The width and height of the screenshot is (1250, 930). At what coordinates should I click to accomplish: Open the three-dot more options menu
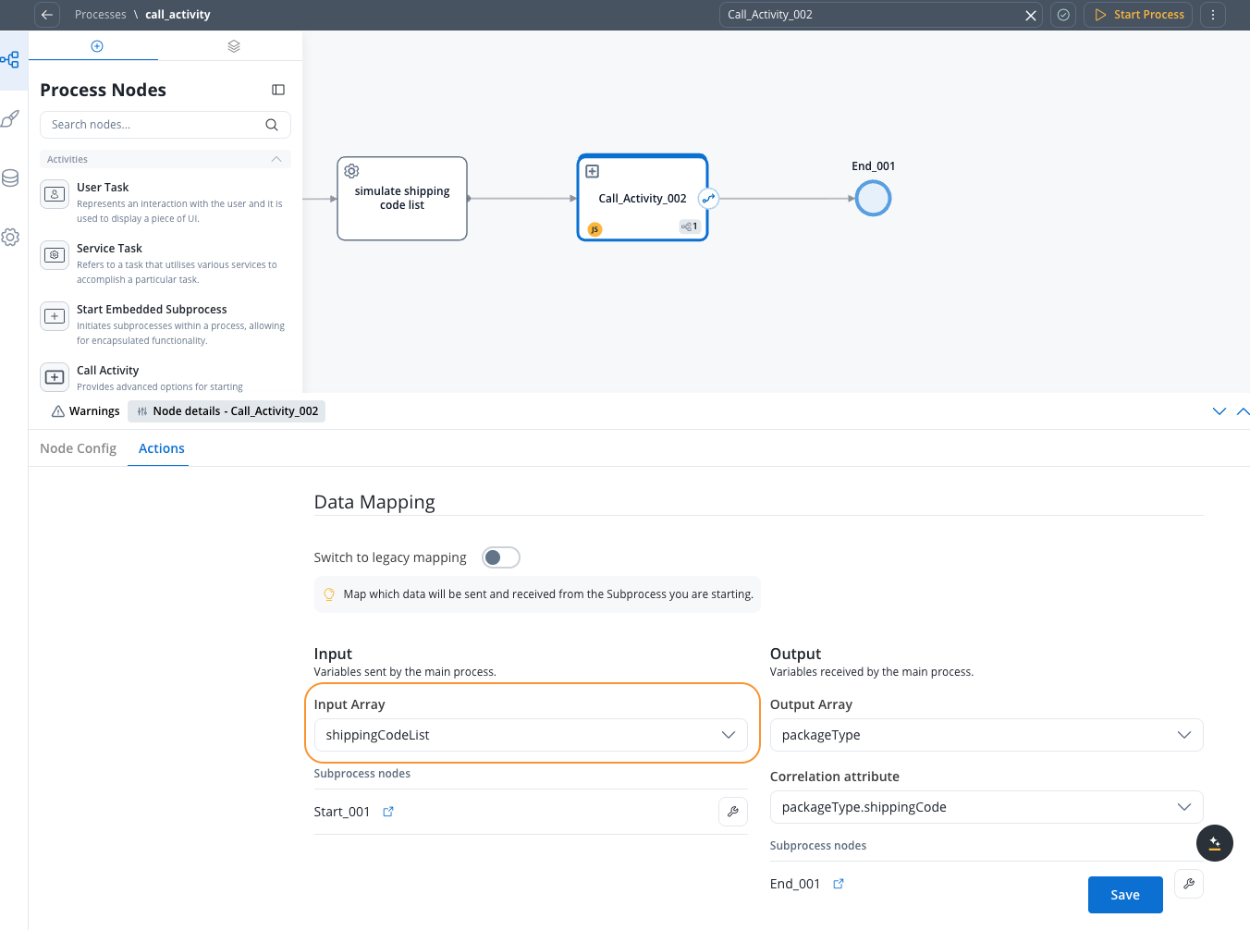1212,15
